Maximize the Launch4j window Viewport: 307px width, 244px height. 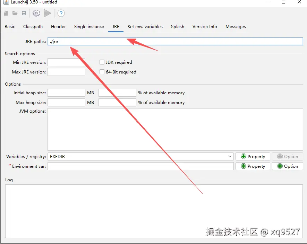coord(283,2)
